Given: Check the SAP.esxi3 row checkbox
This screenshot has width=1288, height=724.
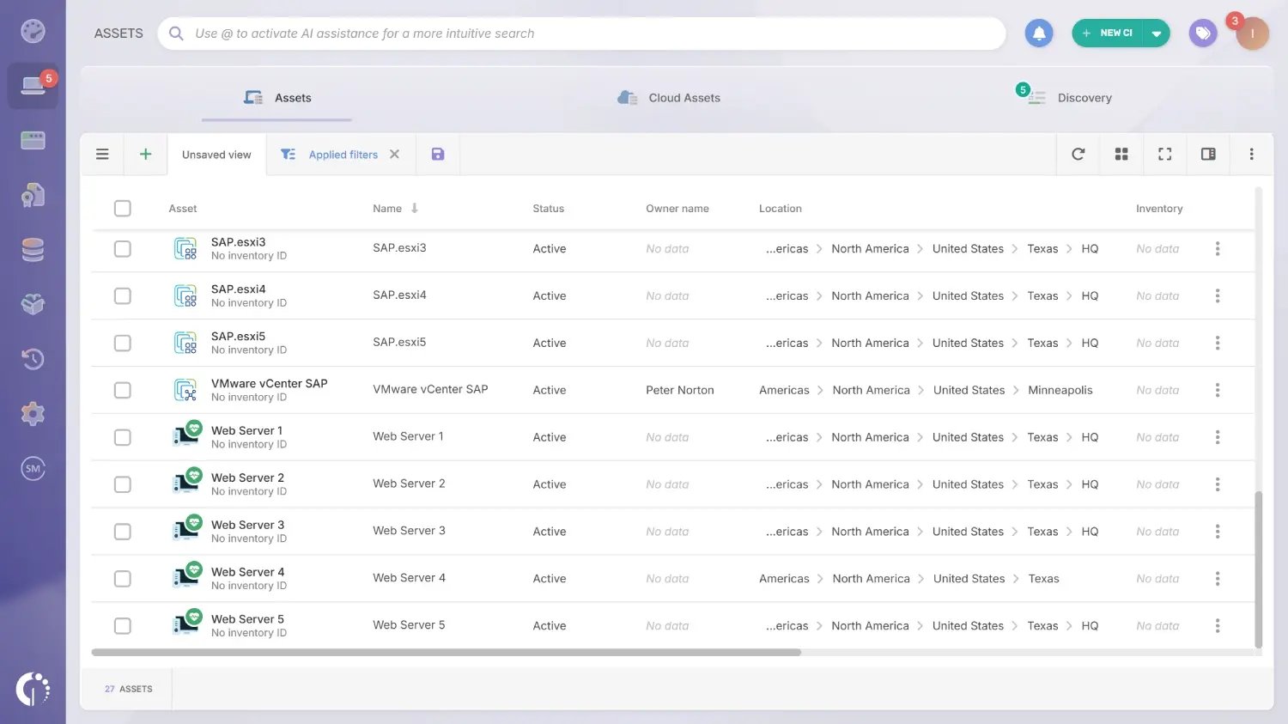Looking at the screenshot, I should click(x=122, y=248).
